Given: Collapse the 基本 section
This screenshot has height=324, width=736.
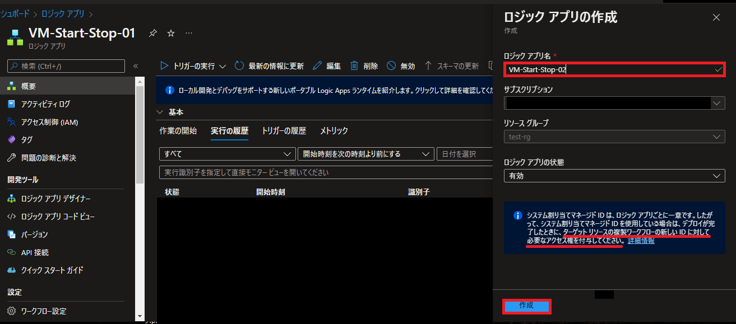Looking at the screenshot, I should click(160, 112).
